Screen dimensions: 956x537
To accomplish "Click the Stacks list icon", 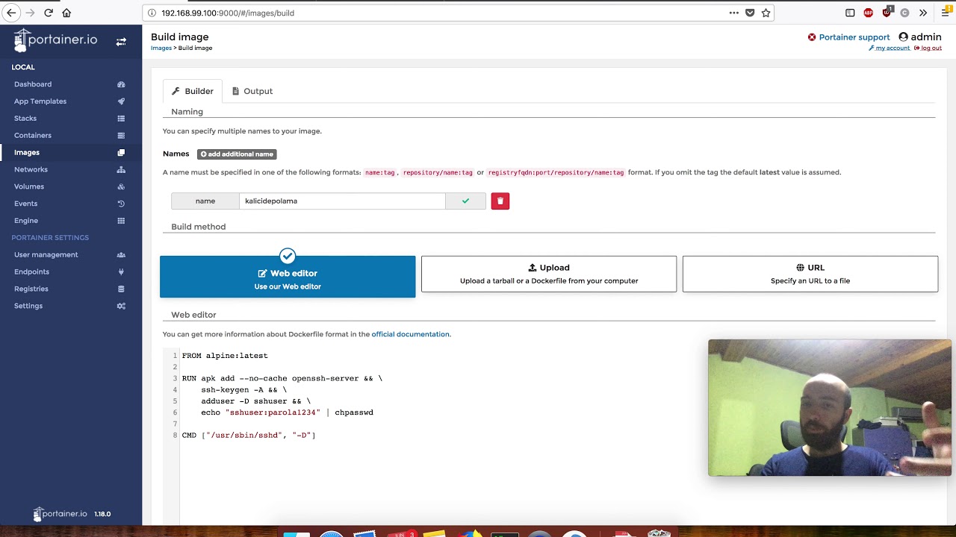I will 121,119.
